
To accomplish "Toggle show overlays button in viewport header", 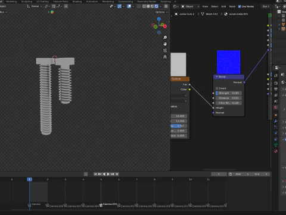I will (129, 7).
